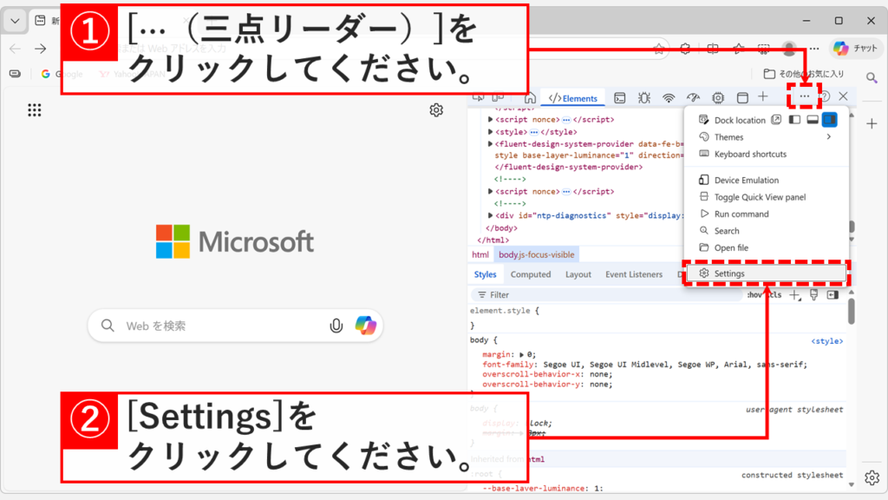888x500 pixels.
Task: Open the performance speedometer icon in DevTools
Action: (x=693, y=98)
